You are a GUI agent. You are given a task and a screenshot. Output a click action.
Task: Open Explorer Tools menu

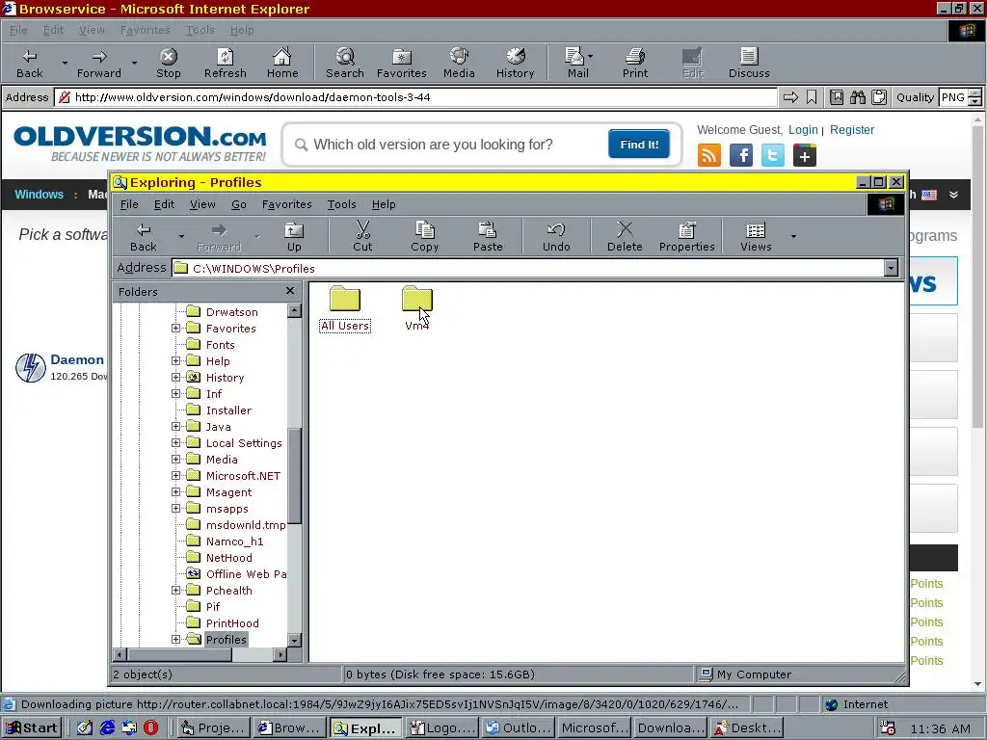coord(342,204)
